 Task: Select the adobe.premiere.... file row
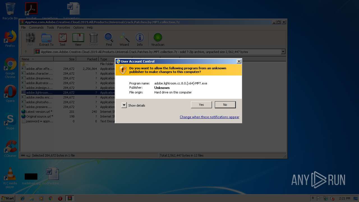[68, 107]
